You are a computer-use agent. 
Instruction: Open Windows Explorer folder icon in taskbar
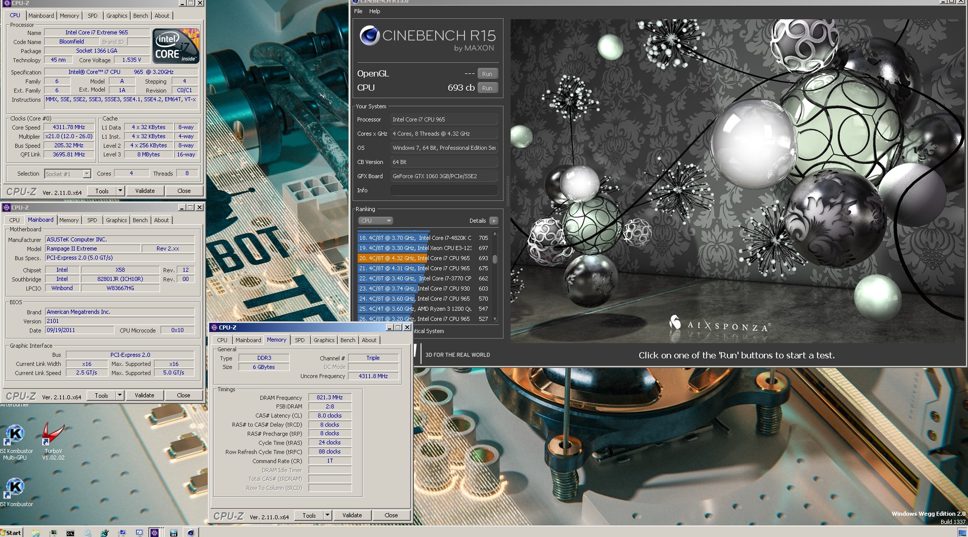pyautogui.click(x=36, y=532)
